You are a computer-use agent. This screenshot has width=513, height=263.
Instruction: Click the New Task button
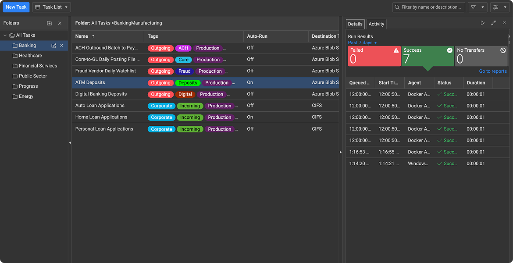pos(16,7)
